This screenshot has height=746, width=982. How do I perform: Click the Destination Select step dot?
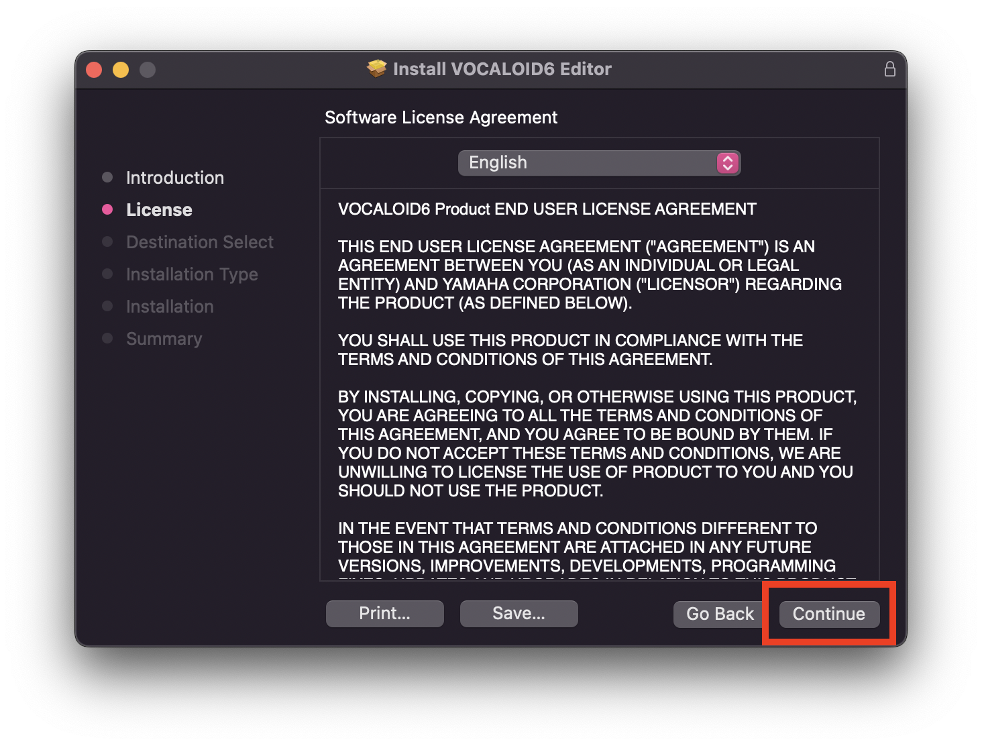(107, 242)
